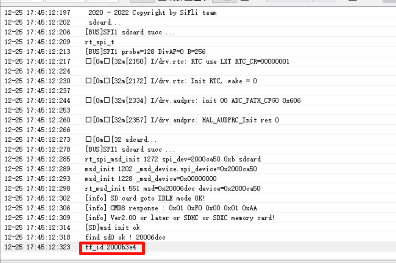Click the [SD]msd init ok line
The width and height of the screenshot is (396, 263).
tap(112, 228)
